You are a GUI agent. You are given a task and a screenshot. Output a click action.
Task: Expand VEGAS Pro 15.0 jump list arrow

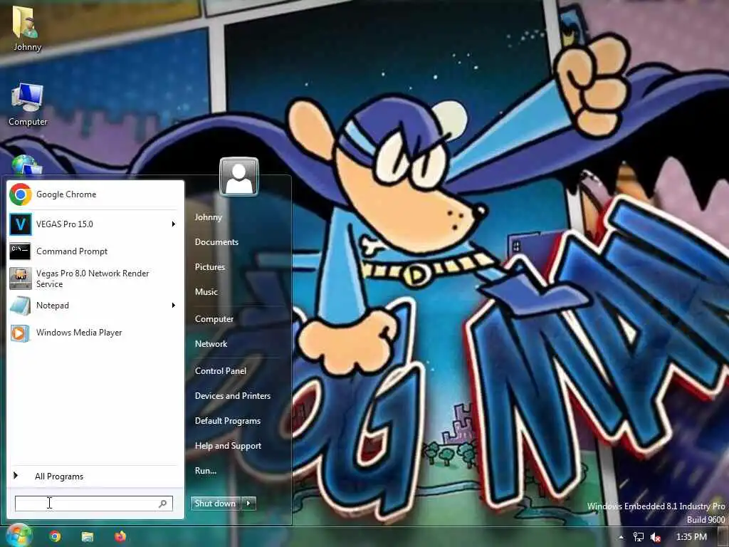click(x=174, y=224)
